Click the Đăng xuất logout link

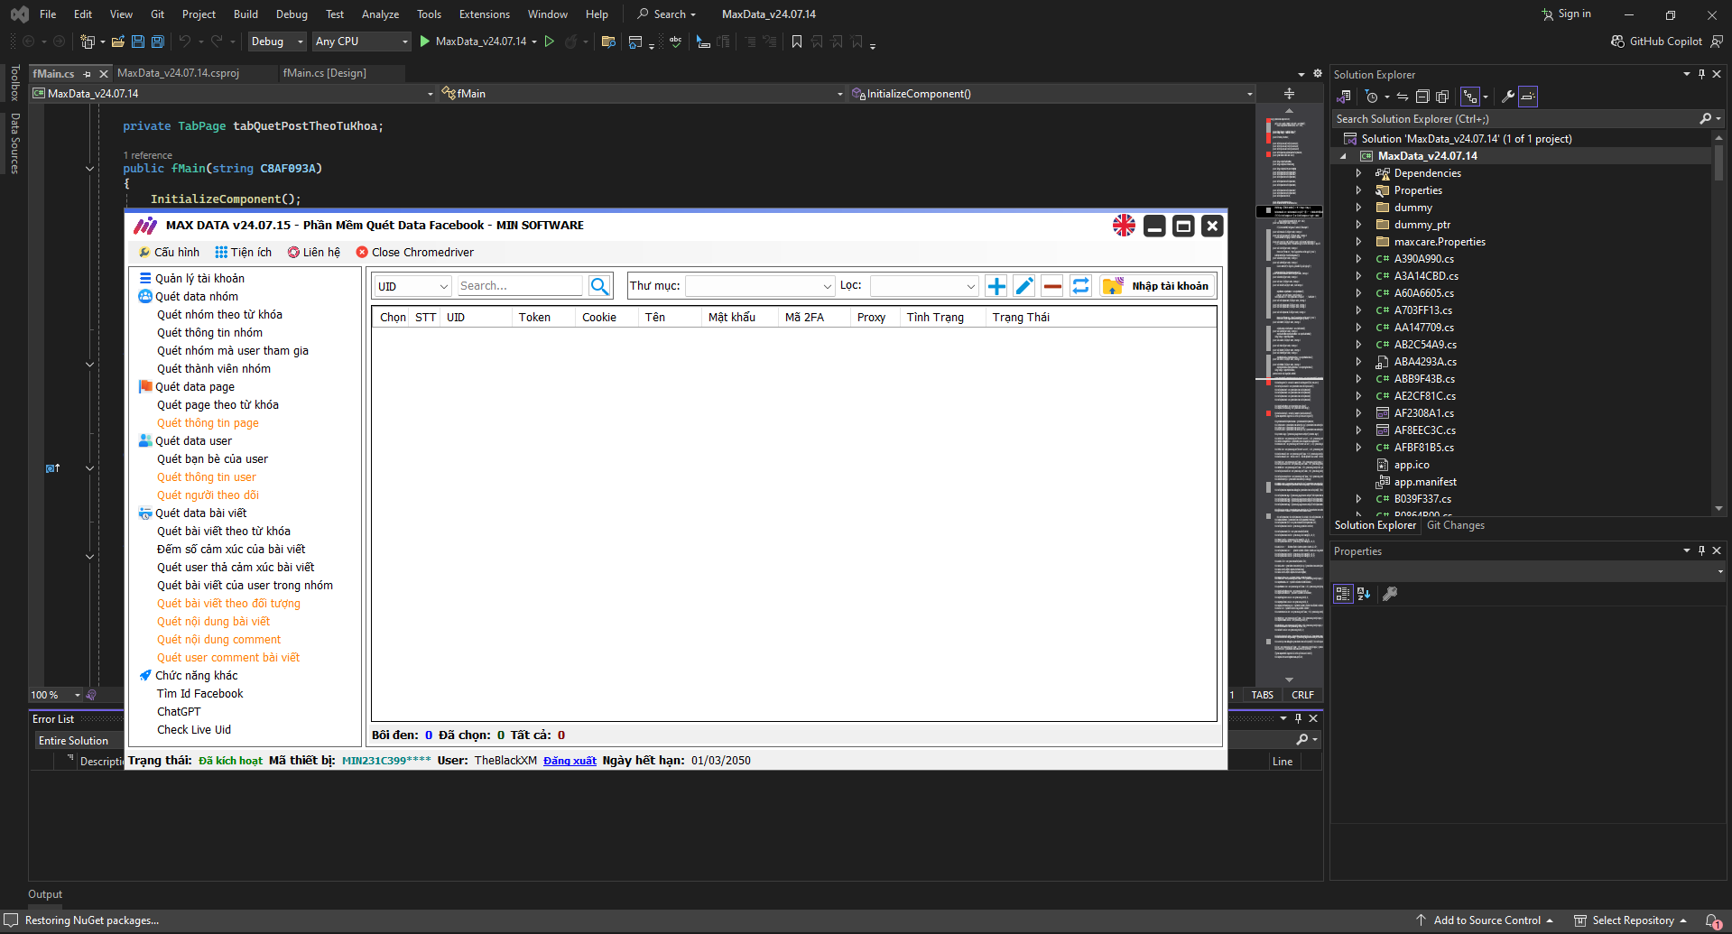coord(570,761)
